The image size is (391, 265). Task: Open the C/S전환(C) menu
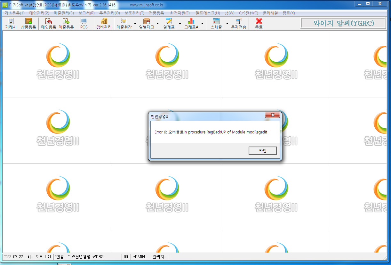coord(248,13)
